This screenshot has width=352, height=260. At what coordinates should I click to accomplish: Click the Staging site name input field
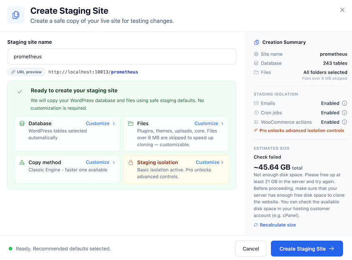122,57
